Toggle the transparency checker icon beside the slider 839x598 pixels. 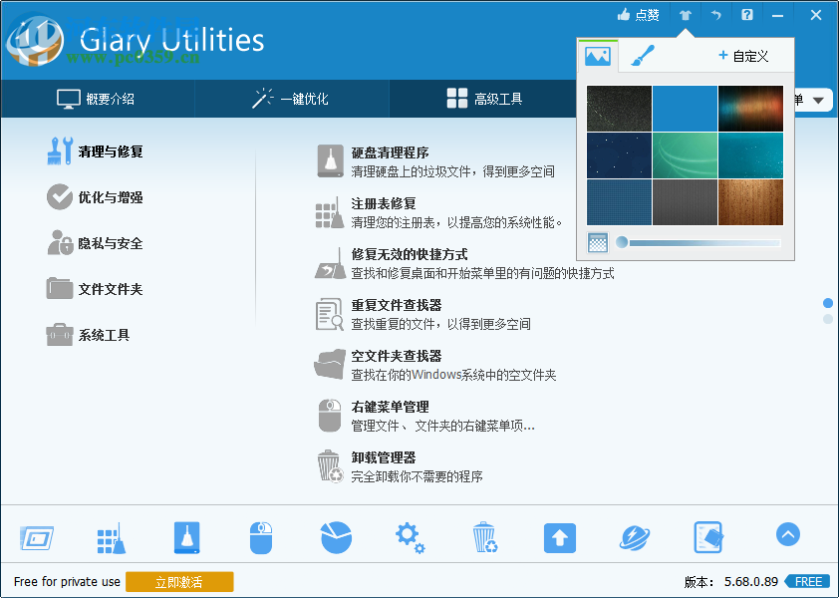coord(596,242)
